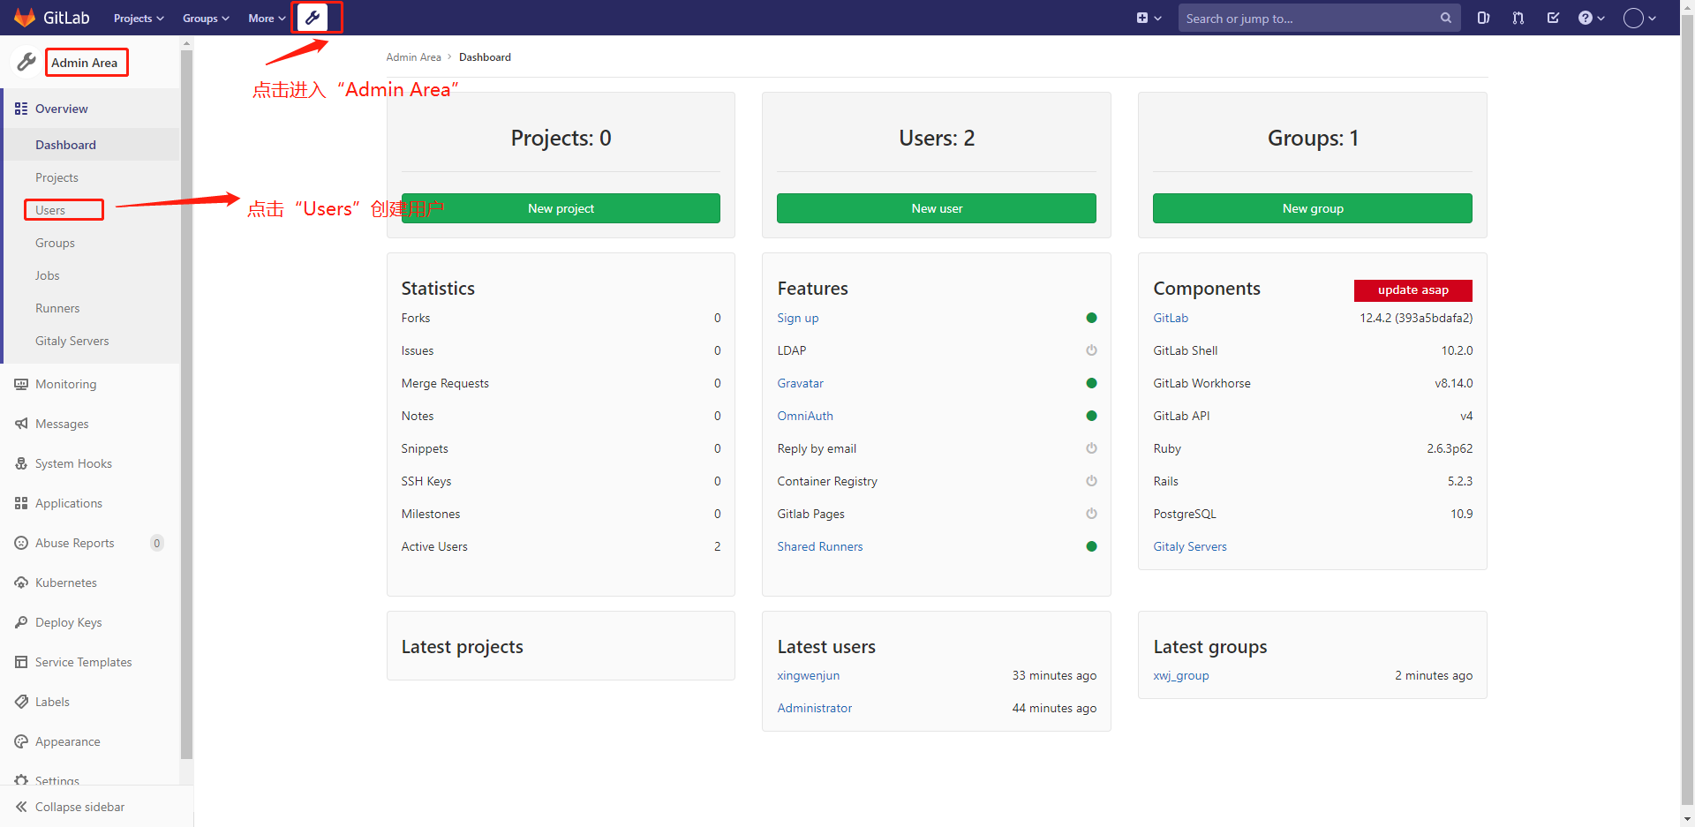
Task: Click the Collapse sidebar double-chevron icon
Action: click(21, 807)
